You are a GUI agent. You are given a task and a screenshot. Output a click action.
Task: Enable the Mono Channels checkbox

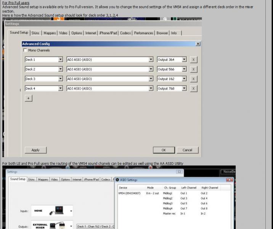coord(25,50)
